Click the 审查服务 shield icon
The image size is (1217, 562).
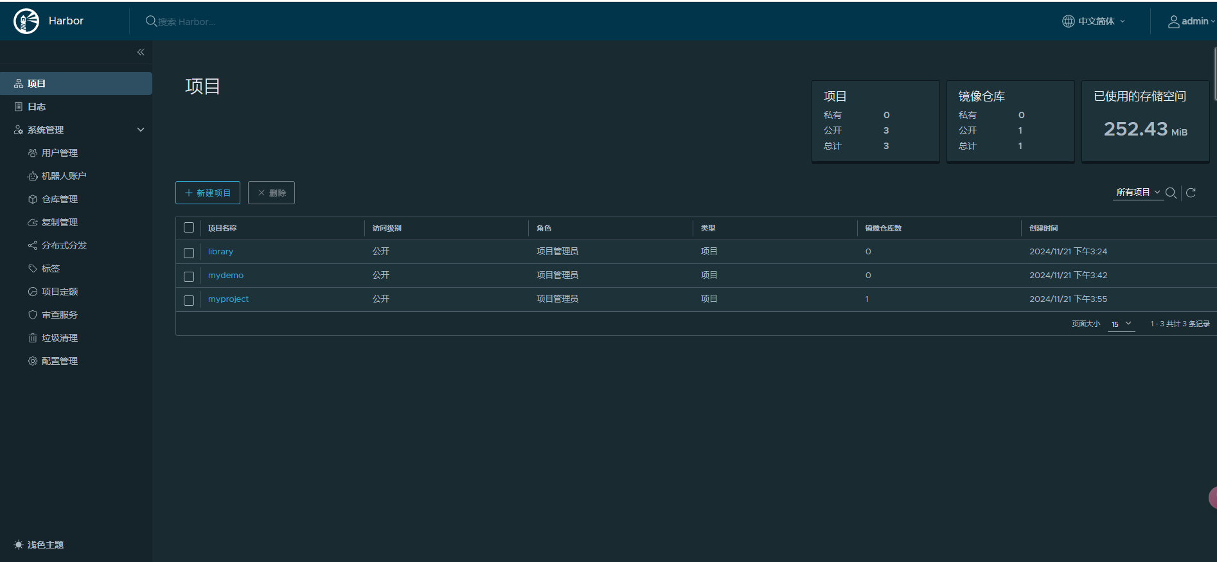33,315
